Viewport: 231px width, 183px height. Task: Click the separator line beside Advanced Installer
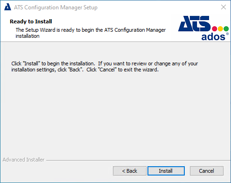(x=138, y=160)
